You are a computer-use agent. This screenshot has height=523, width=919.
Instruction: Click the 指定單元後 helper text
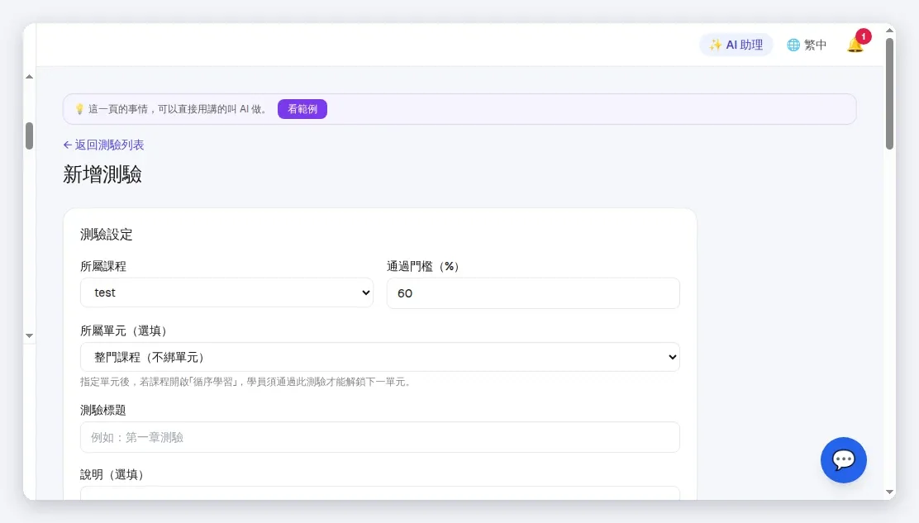(247, 382)
